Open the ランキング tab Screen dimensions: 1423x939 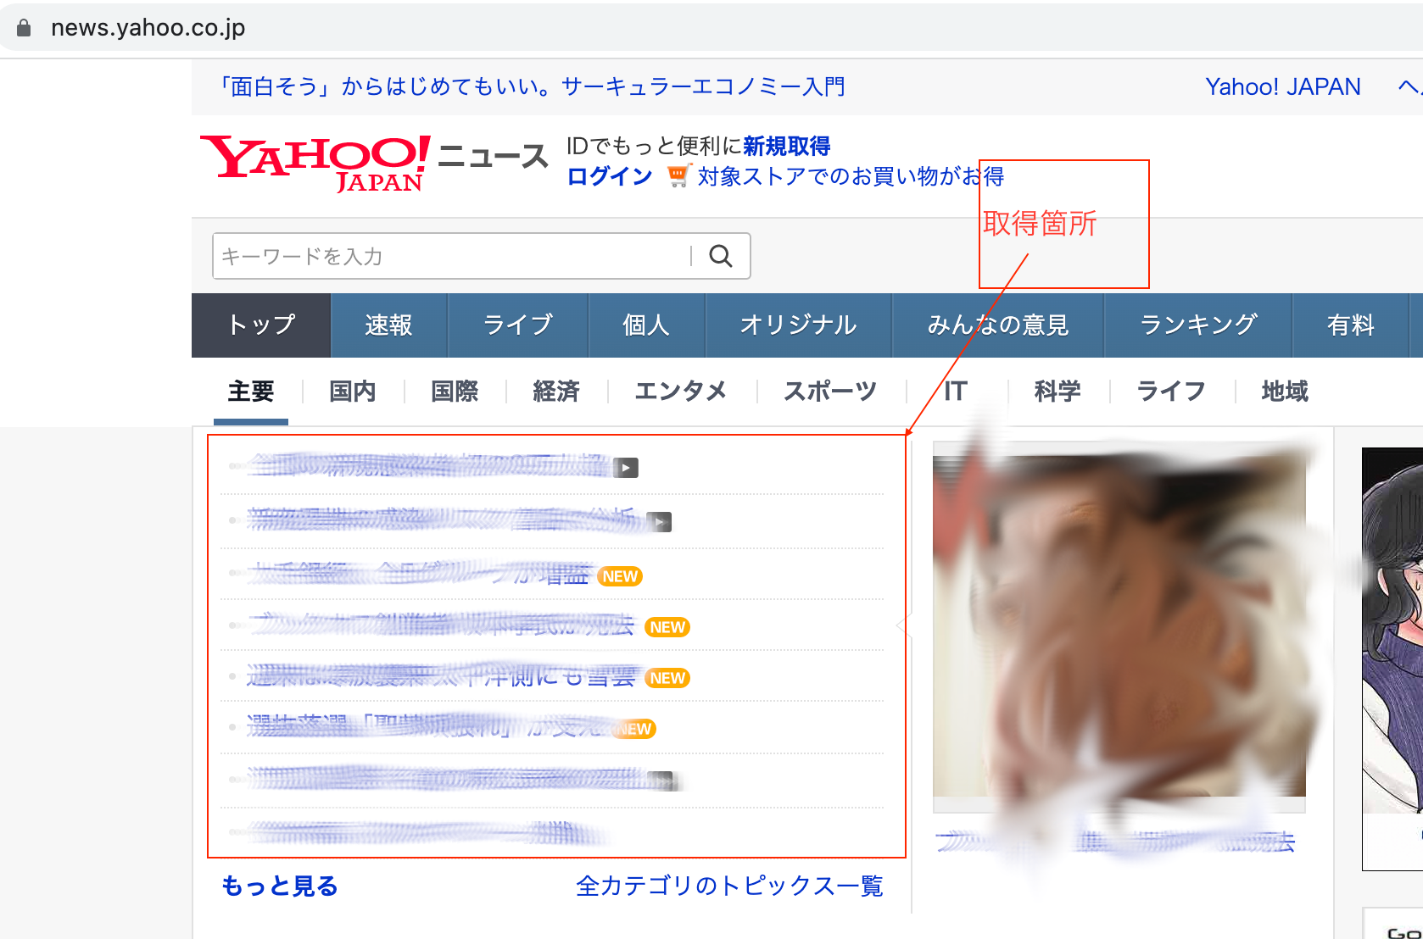pos(1197,325)
